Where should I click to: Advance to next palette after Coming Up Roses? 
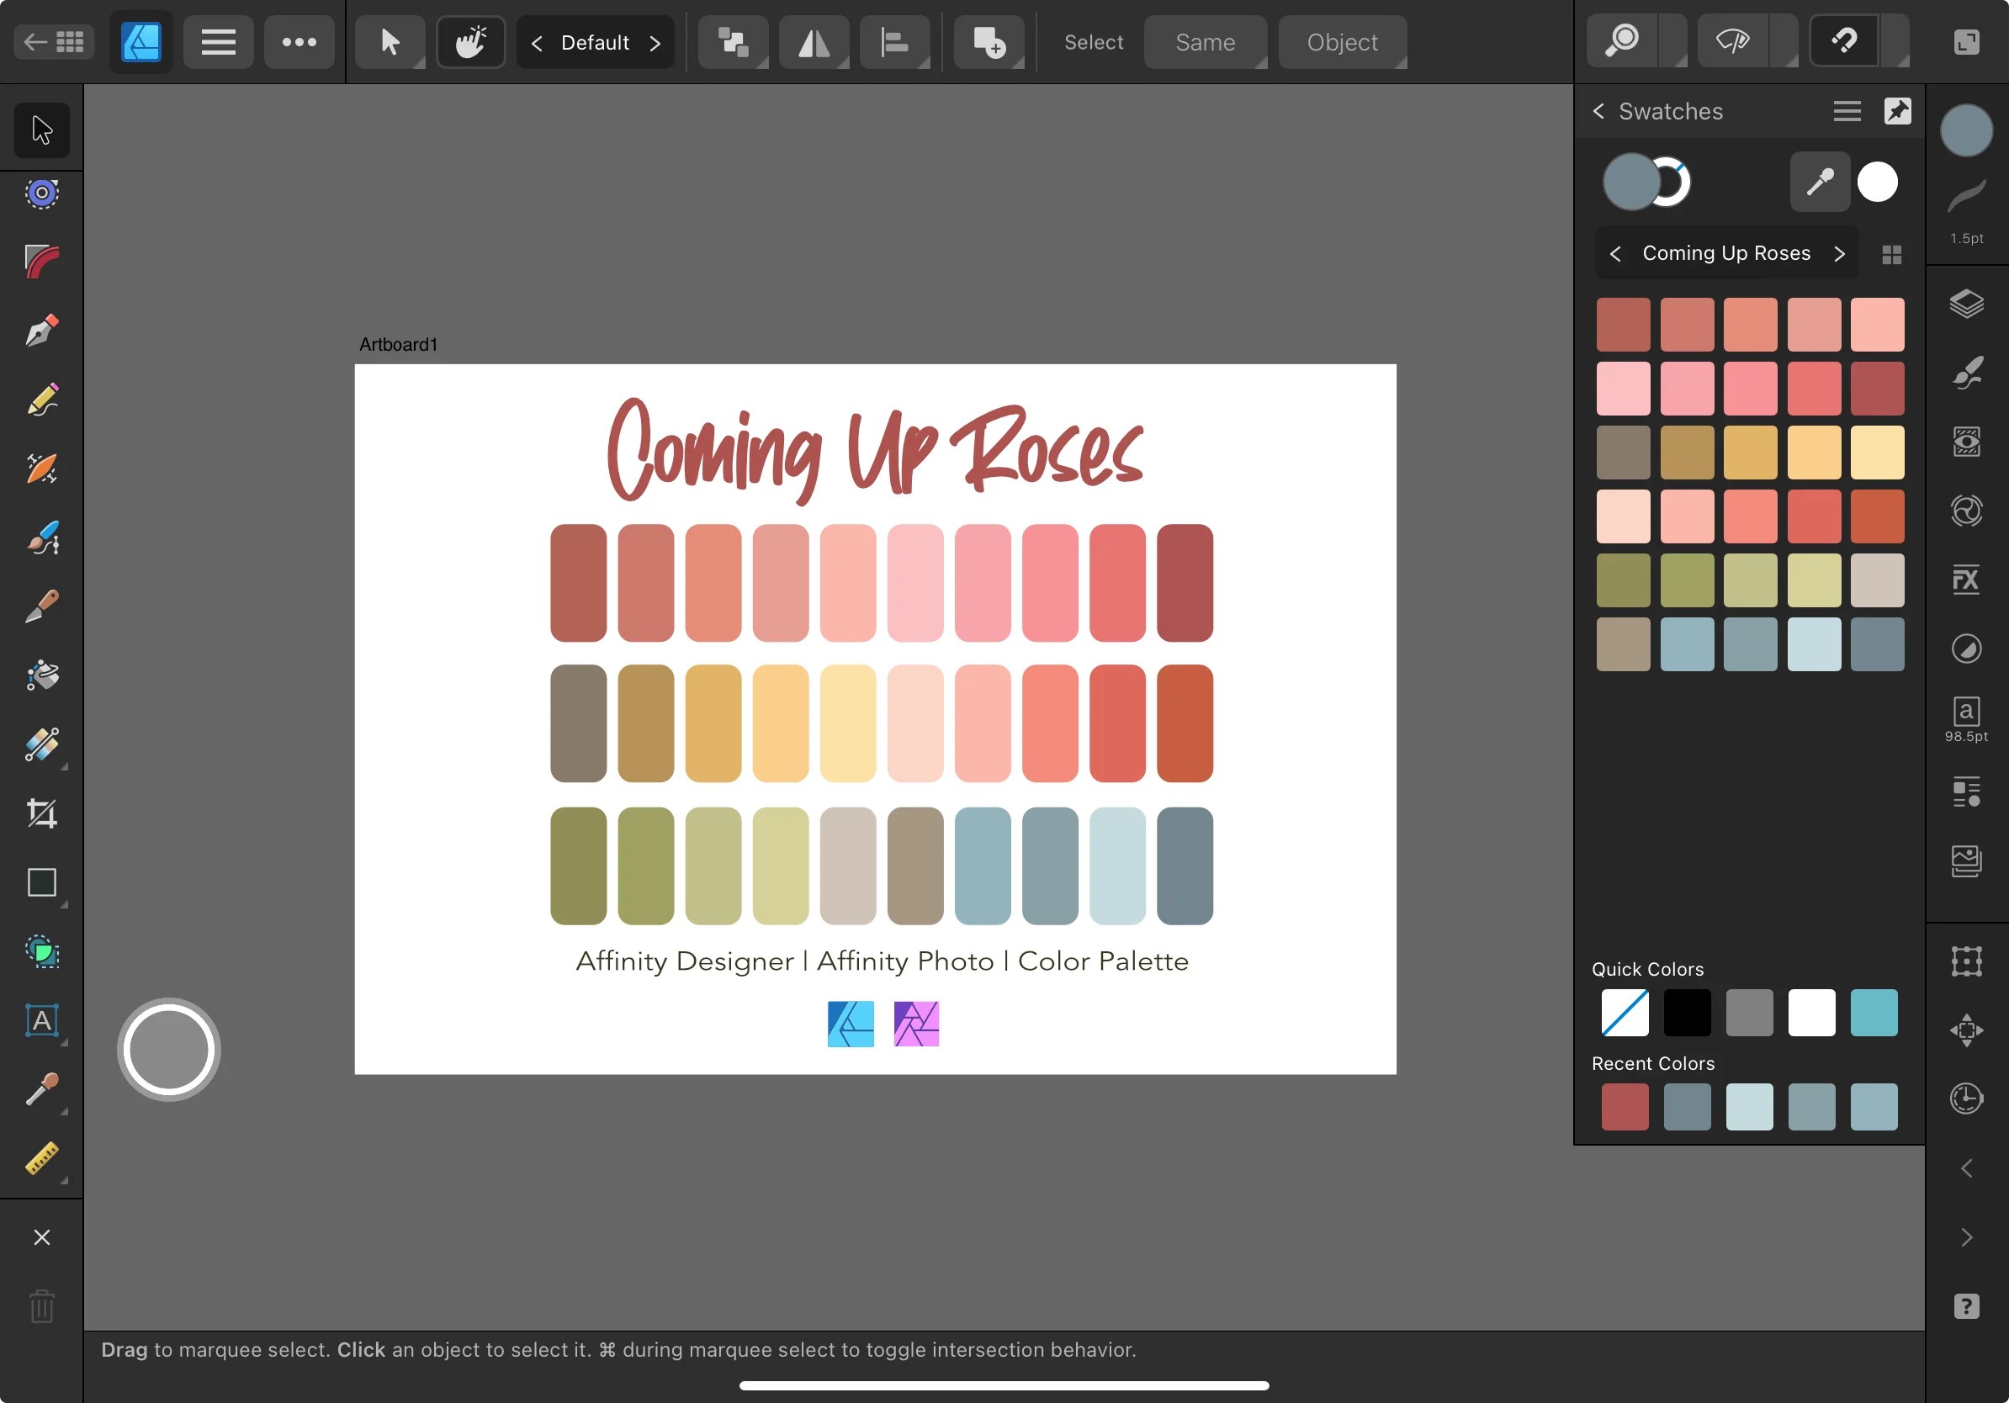[x=1840, y=253]
